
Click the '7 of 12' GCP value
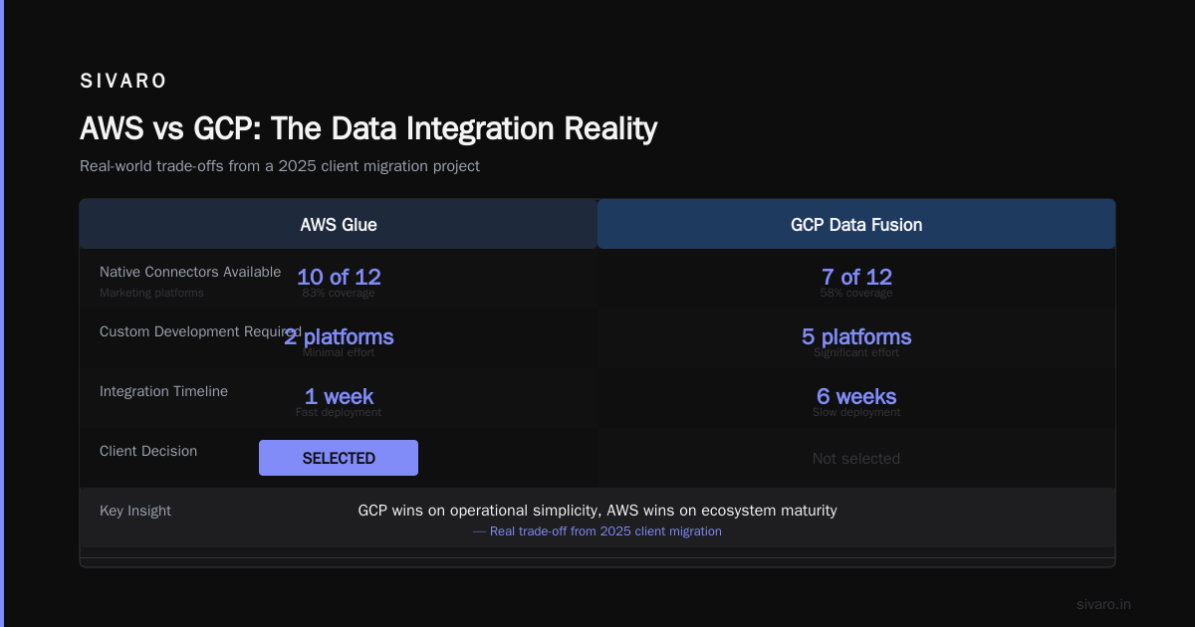pyautogui.click(x=856, y=277)
